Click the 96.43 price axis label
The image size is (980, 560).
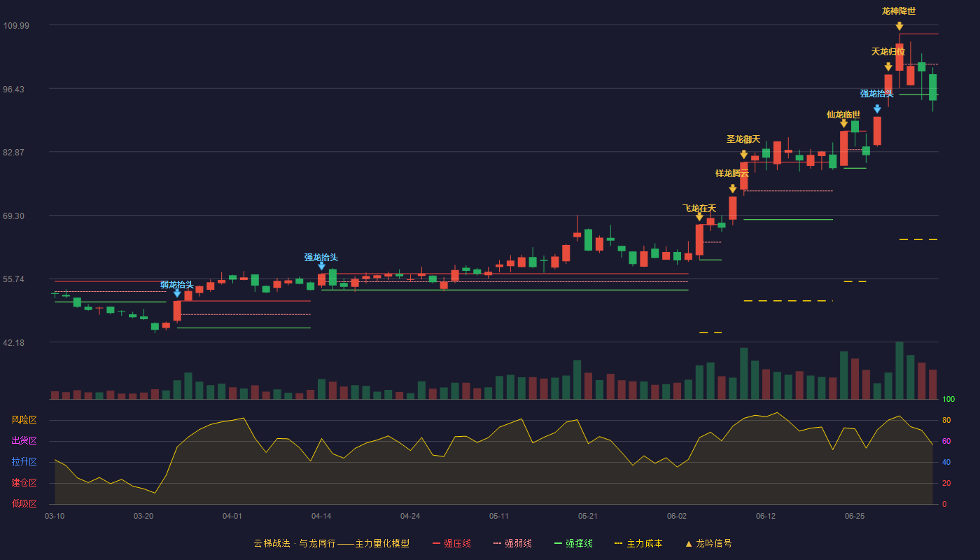(x=14, y=90)
